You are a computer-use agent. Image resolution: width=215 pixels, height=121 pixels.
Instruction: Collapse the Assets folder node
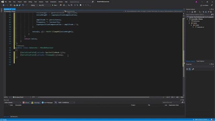pos(189,23)
